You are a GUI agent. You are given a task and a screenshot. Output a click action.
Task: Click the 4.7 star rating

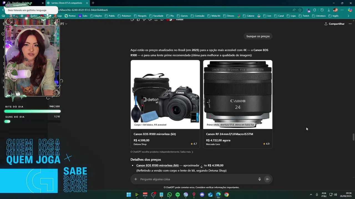[x=194, y=144]
